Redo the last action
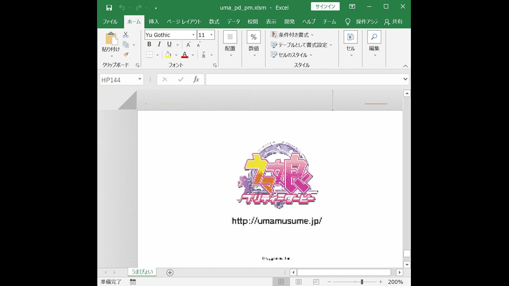Screen dimensions: 509x286 138,7
